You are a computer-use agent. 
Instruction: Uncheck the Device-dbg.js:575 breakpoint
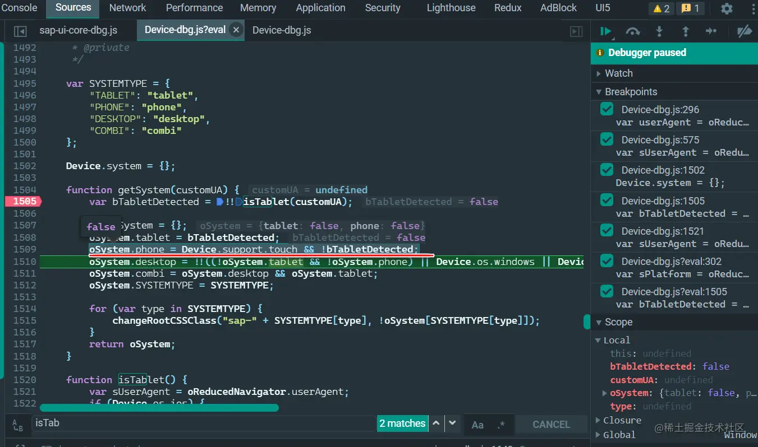pos(607,139)
